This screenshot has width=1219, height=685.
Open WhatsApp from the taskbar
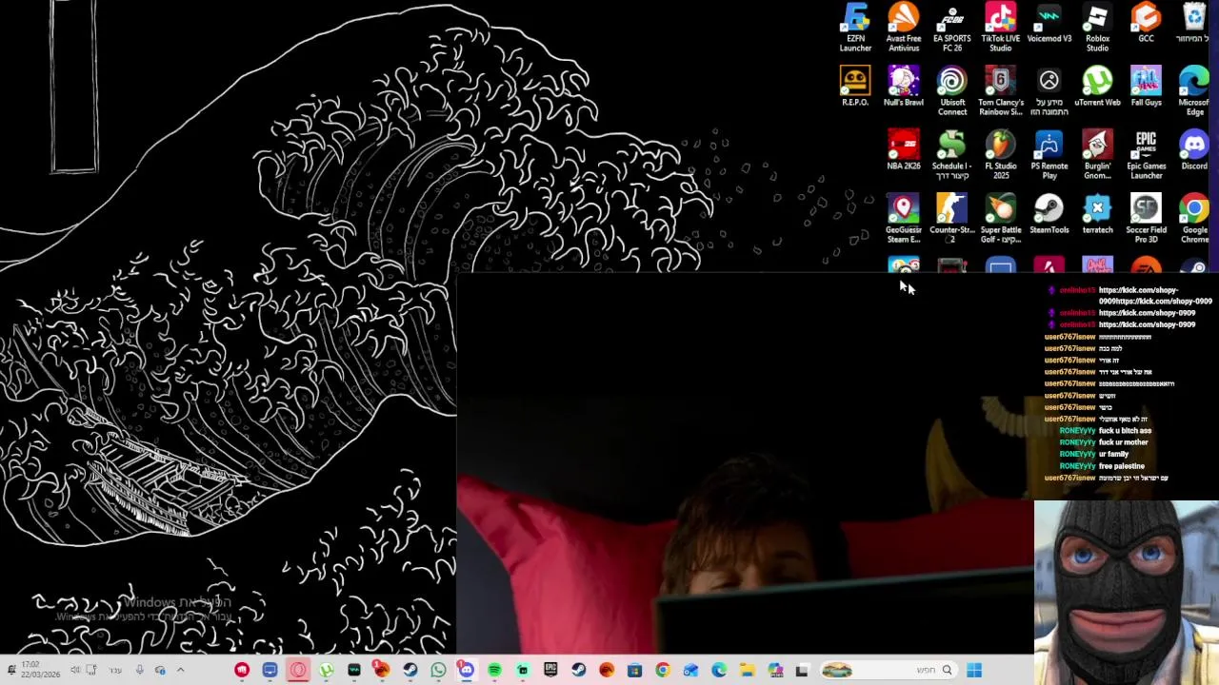438,671
